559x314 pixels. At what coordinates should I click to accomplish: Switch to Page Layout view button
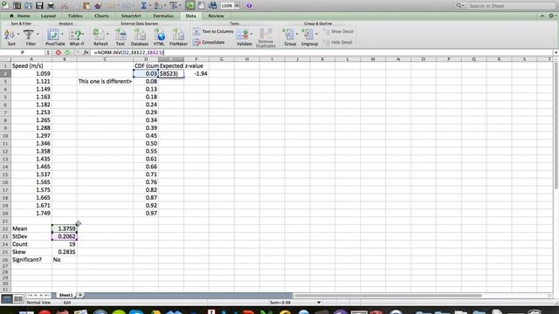point(18,298)
